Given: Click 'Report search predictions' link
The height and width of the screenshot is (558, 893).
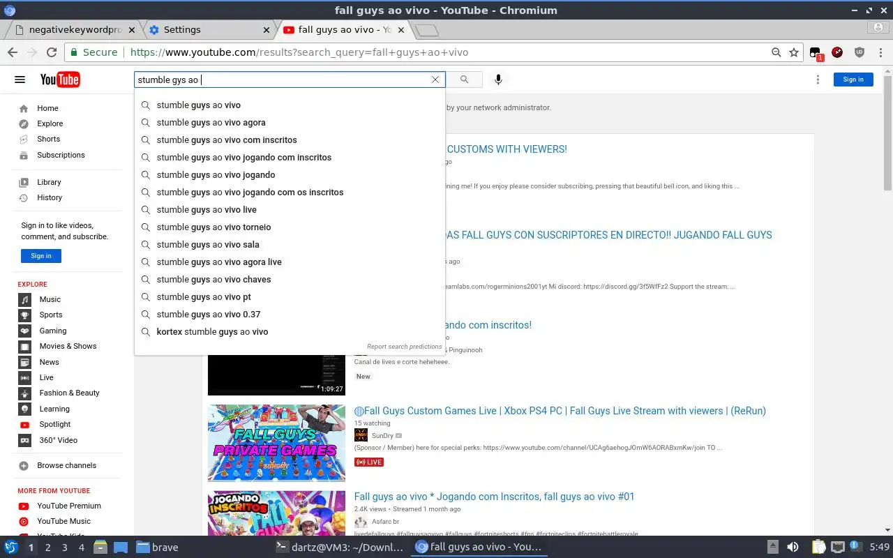Looking at the screenshot, I should [405, 347].
